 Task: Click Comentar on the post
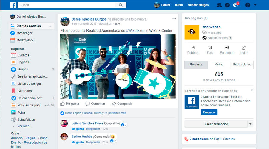(x=95, y=104)
